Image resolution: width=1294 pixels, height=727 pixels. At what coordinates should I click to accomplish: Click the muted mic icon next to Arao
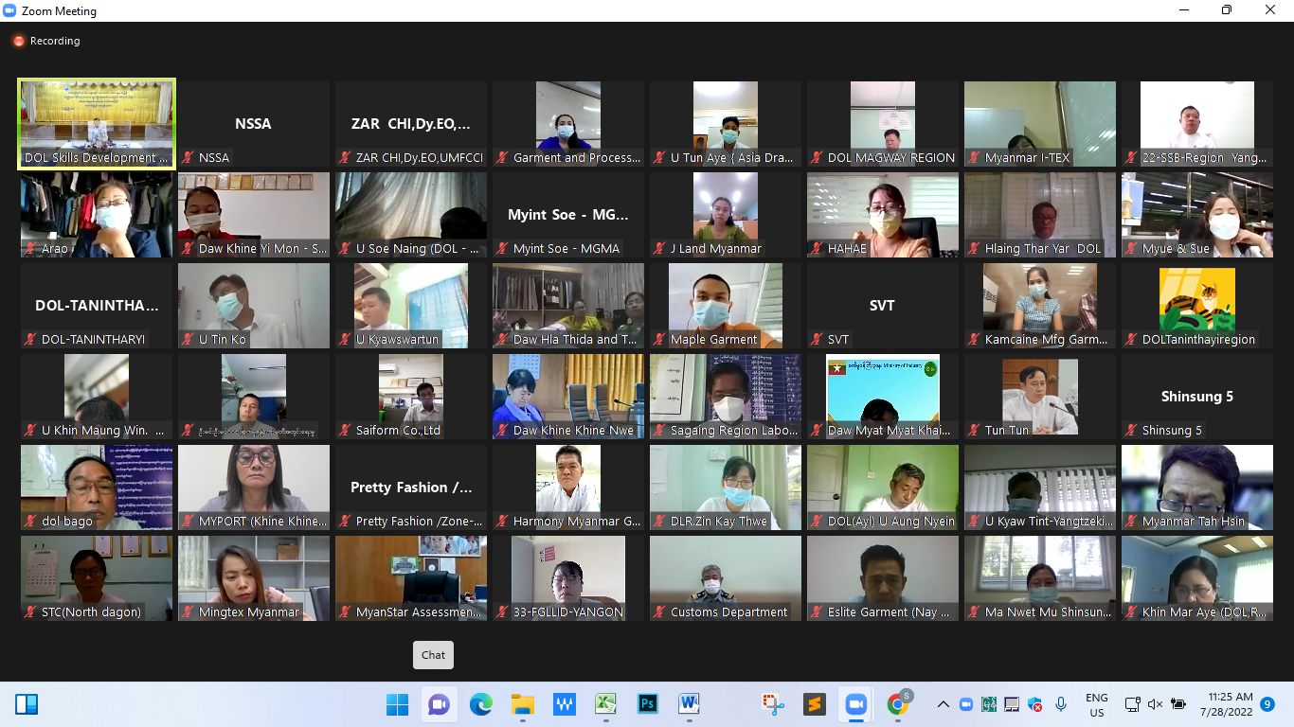[x=31, y=249]
